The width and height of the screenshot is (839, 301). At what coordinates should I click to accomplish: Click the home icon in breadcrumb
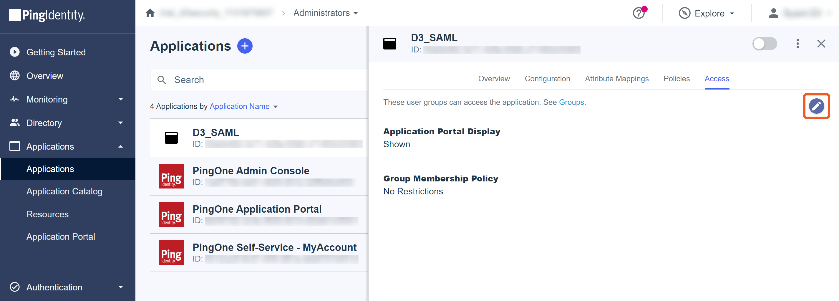click(x=150, y=13)
